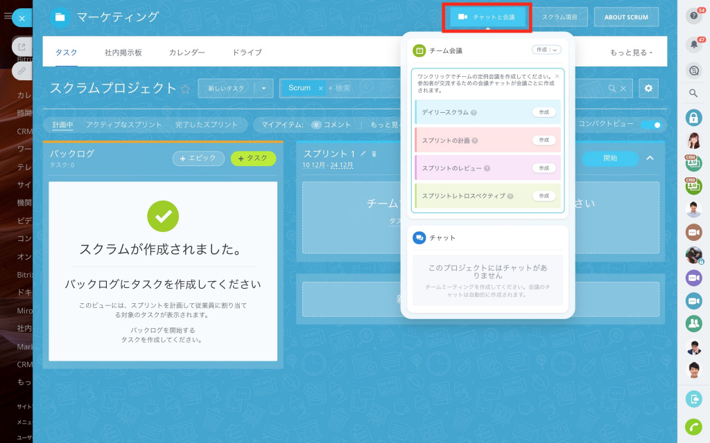
Task: Click the help question mark icon
Action: point(693,17)
